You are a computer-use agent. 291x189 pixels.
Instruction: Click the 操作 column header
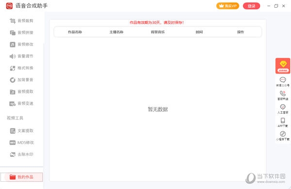[x=241, y=32]
